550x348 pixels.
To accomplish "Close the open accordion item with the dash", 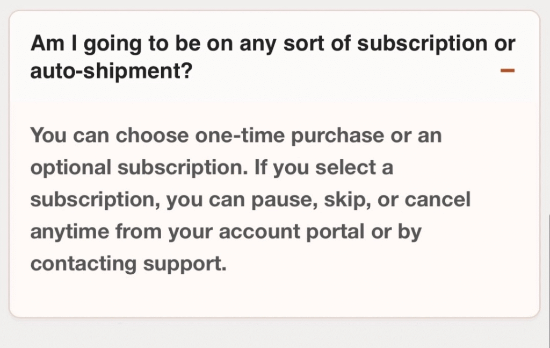I will [507, 70].
